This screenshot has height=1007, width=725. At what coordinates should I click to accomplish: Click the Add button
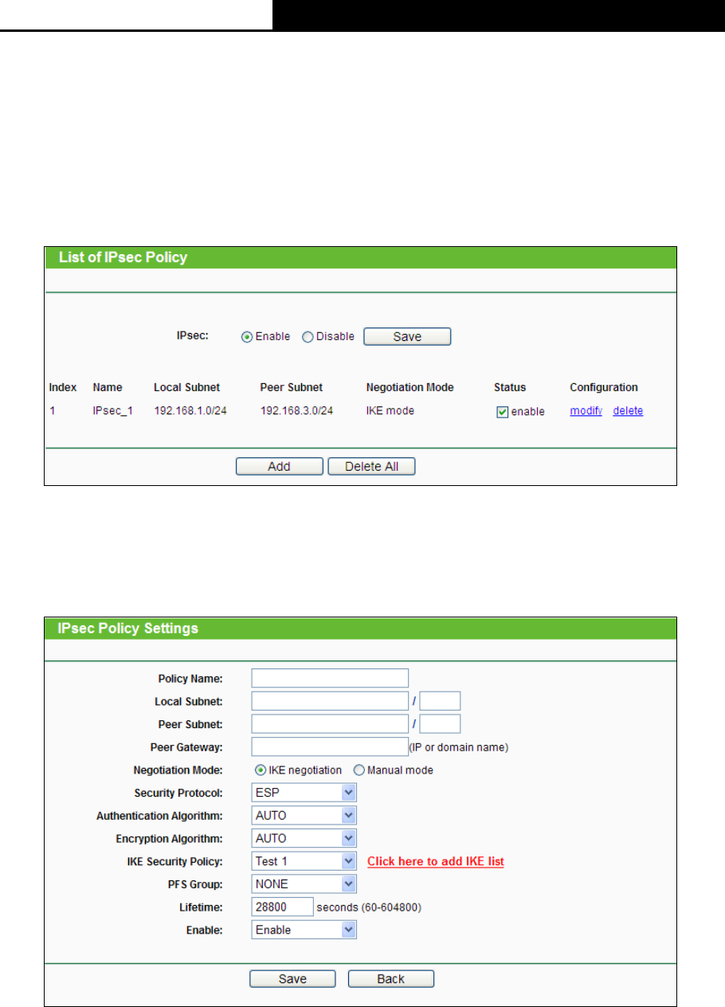pos(279,466)
